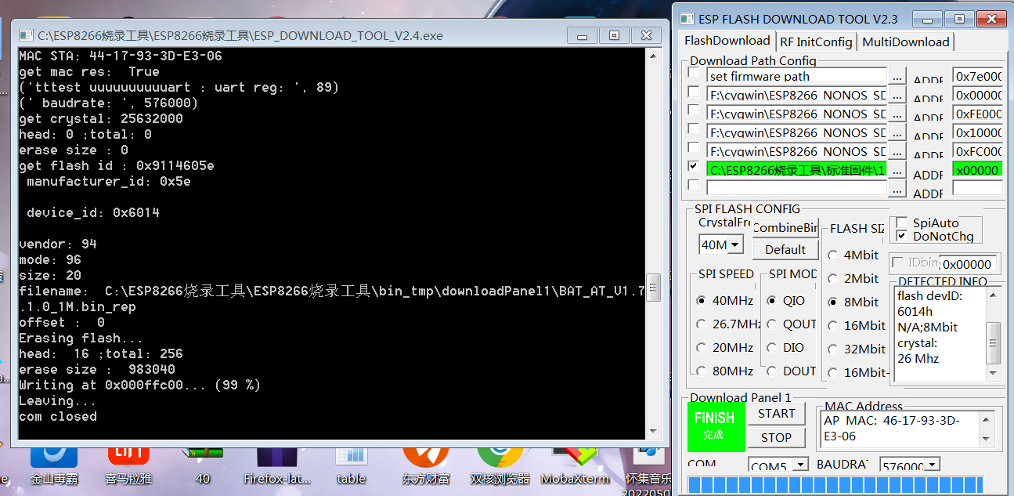Switch to the RF InitConfig tab

click(816, 42)
